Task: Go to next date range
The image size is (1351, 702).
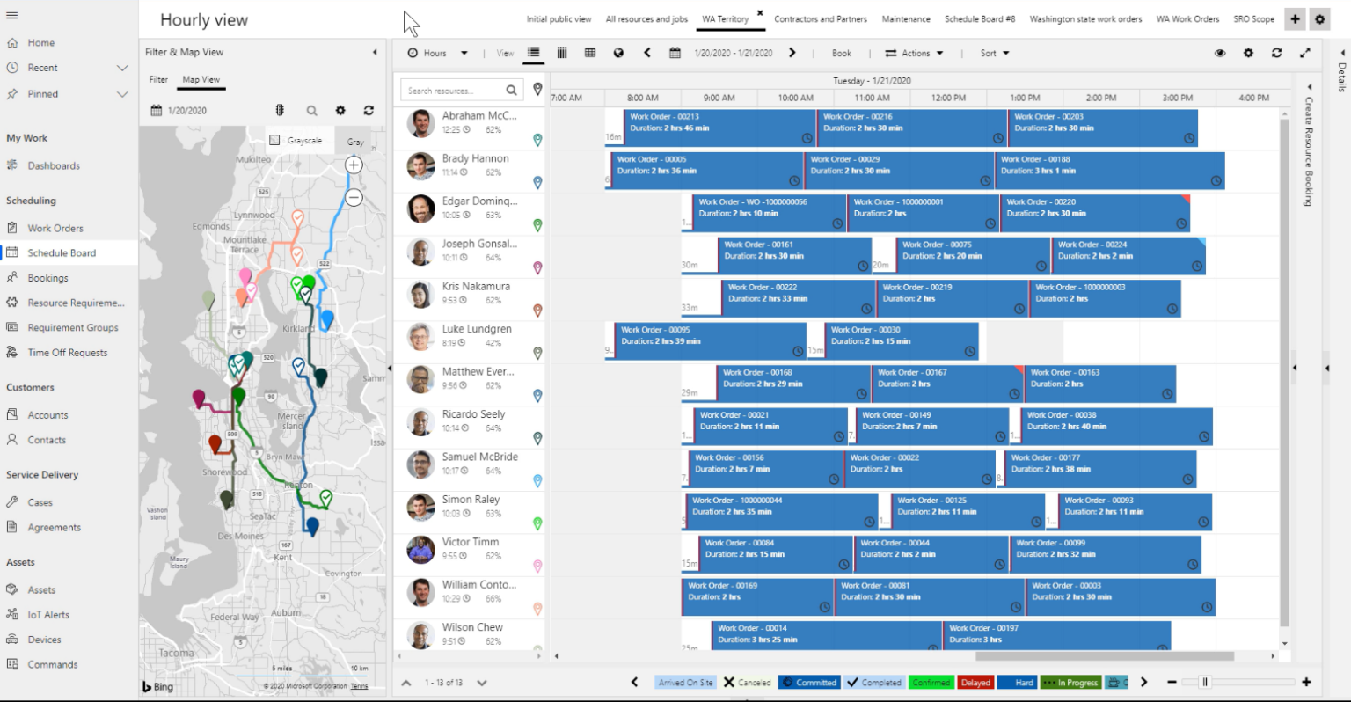Action: pos(792,53)
